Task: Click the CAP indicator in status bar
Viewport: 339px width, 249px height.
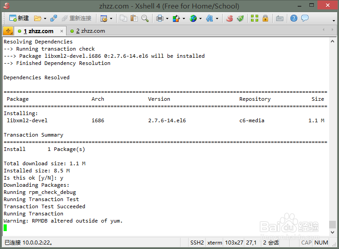Action: click(x=306, y=243)
